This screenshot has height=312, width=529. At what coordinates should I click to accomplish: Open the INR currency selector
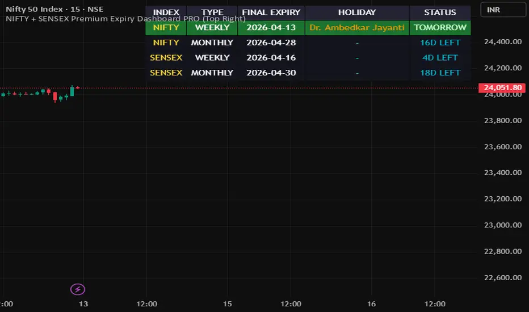(503, 10)
